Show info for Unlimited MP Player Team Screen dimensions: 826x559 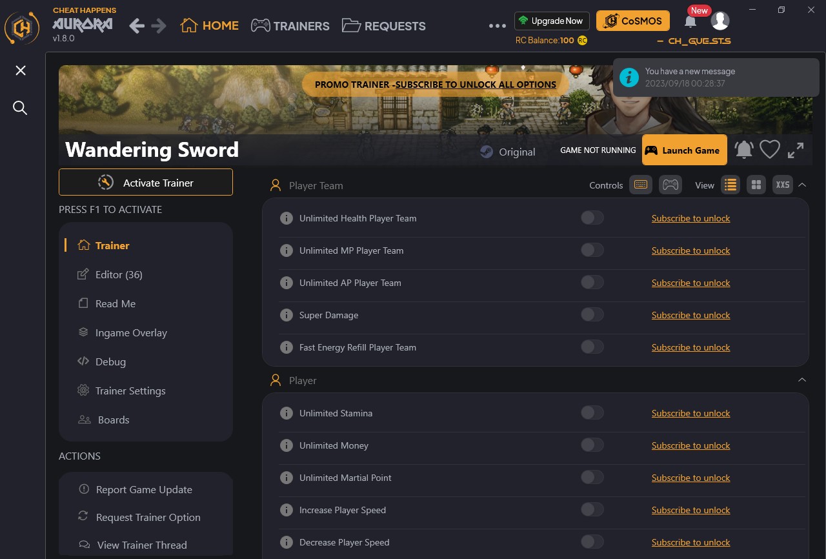(287, 250)
